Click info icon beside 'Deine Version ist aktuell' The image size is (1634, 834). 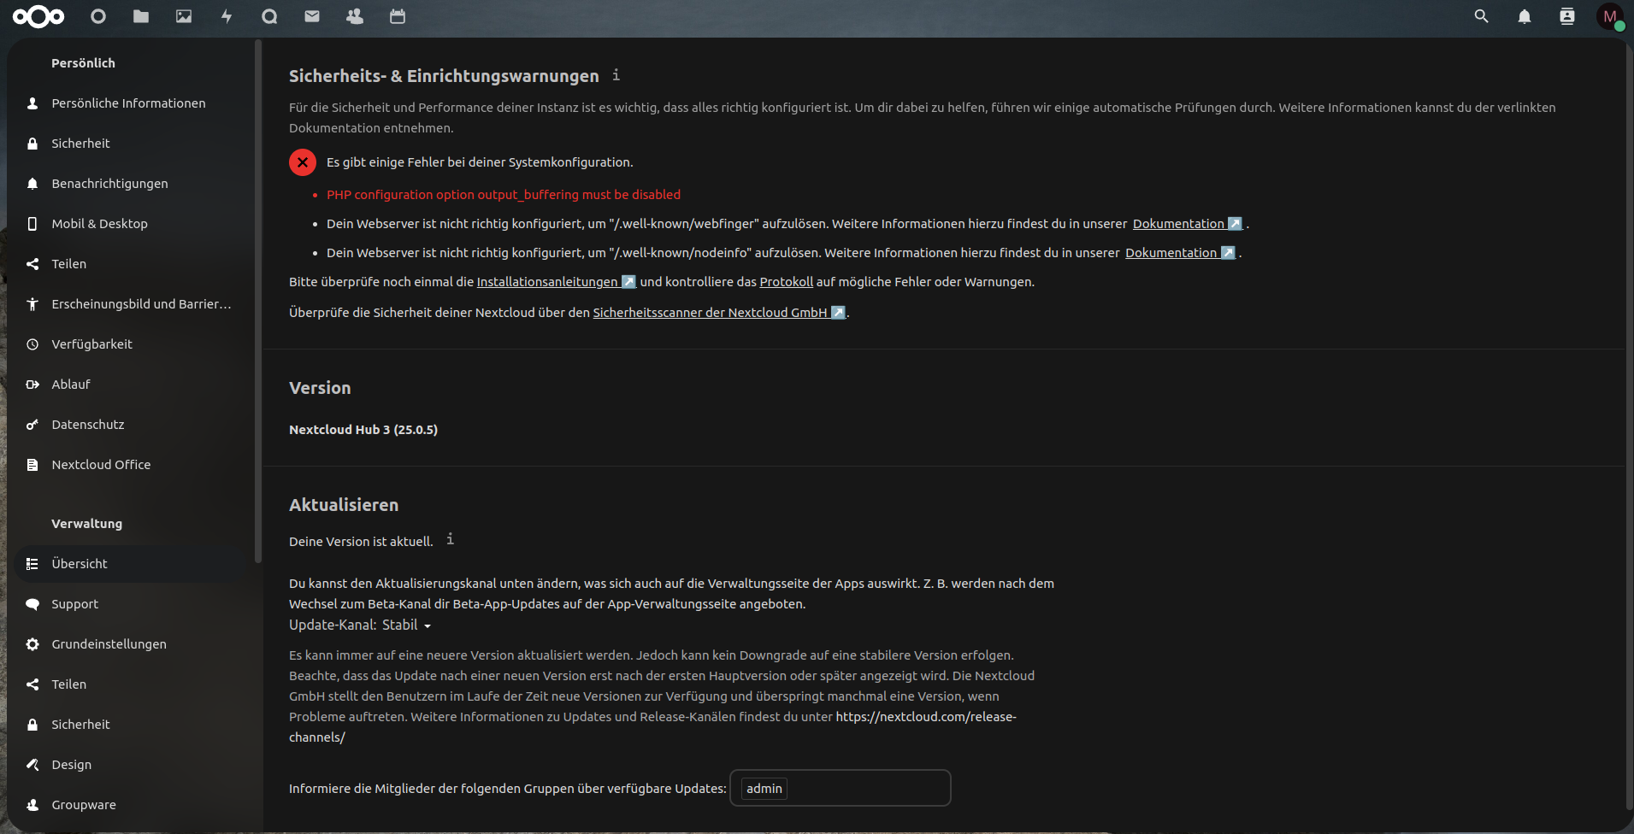click(x=450, y=539)
